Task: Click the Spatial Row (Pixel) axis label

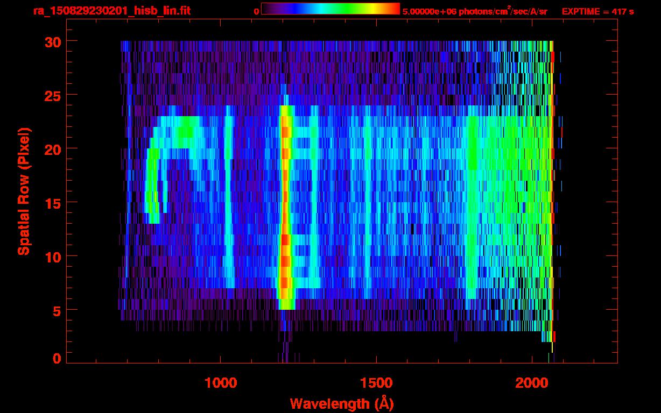Action: coord(24,191)
